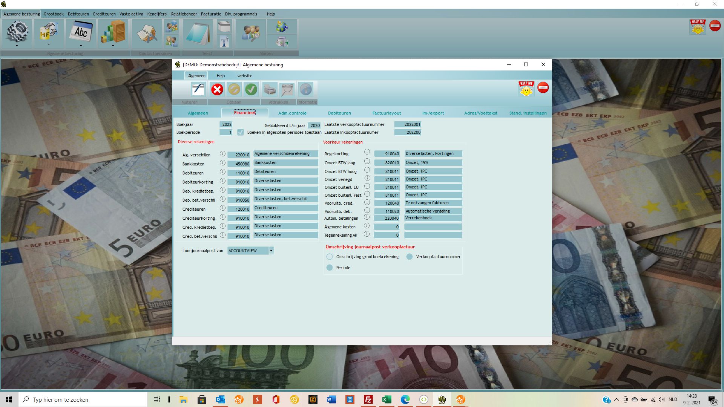Screen dimensions: 724x407
Task: Click the stacked windows icon in Tekst group
Action: [224, 27]
